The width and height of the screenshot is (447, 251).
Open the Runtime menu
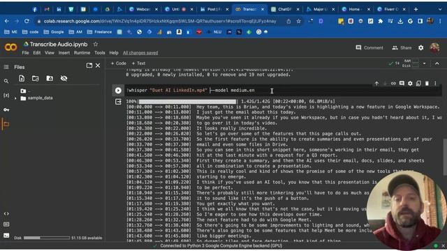click(x=82, y=53)
